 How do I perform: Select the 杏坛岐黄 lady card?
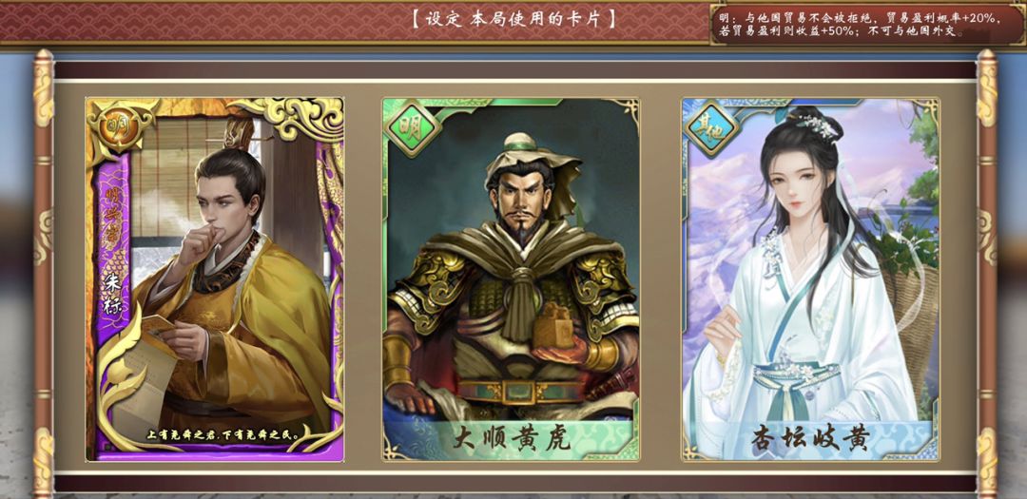[810, 279]
